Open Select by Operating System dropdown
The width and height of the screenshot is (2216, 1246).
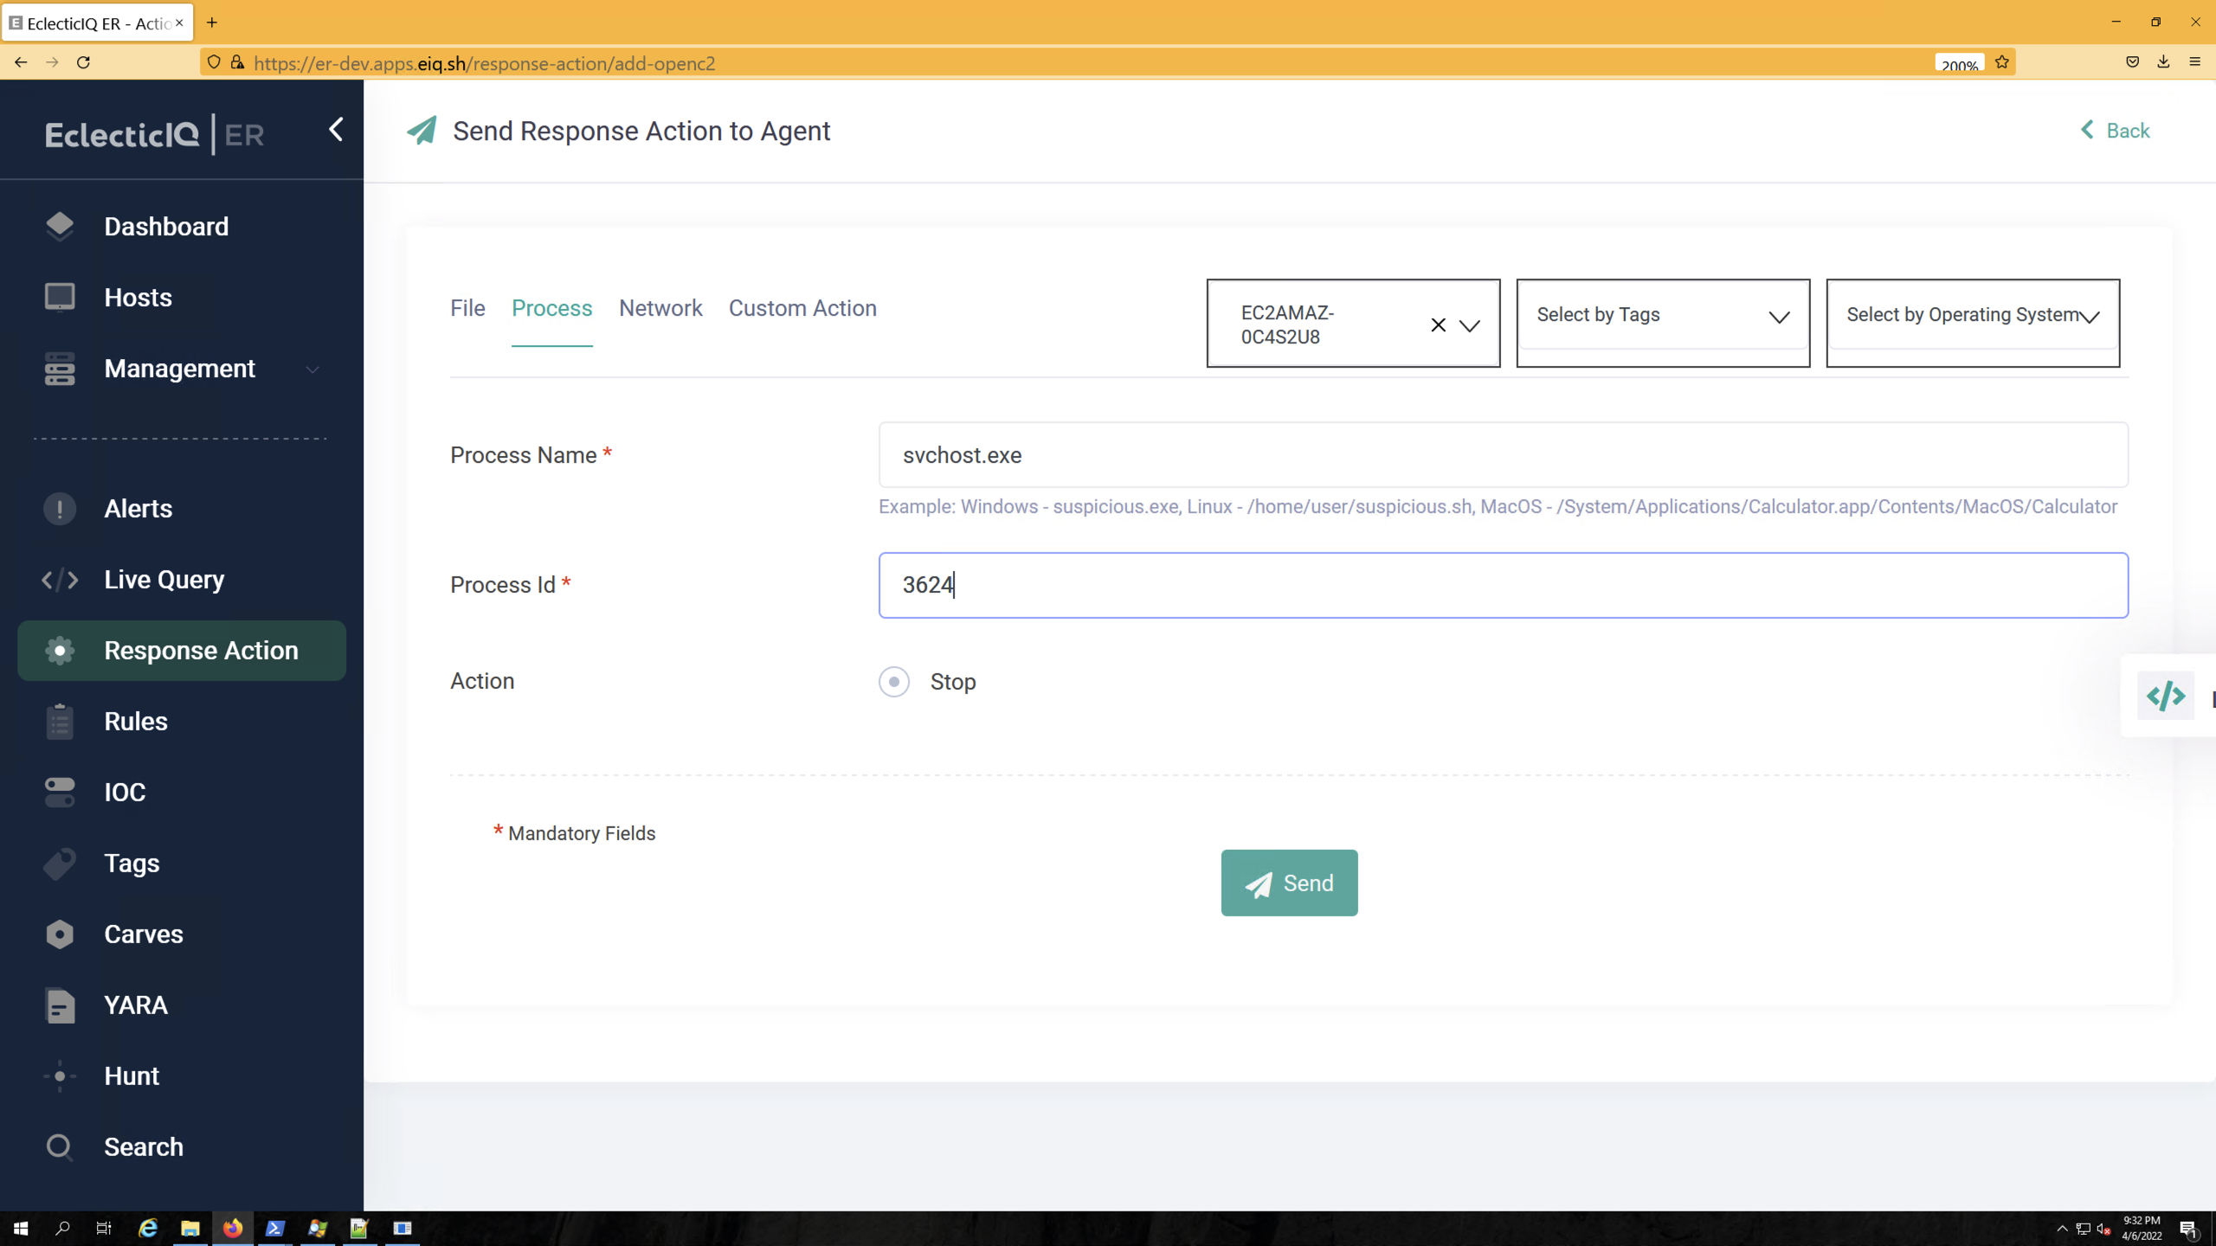(x=1973, y=317)
